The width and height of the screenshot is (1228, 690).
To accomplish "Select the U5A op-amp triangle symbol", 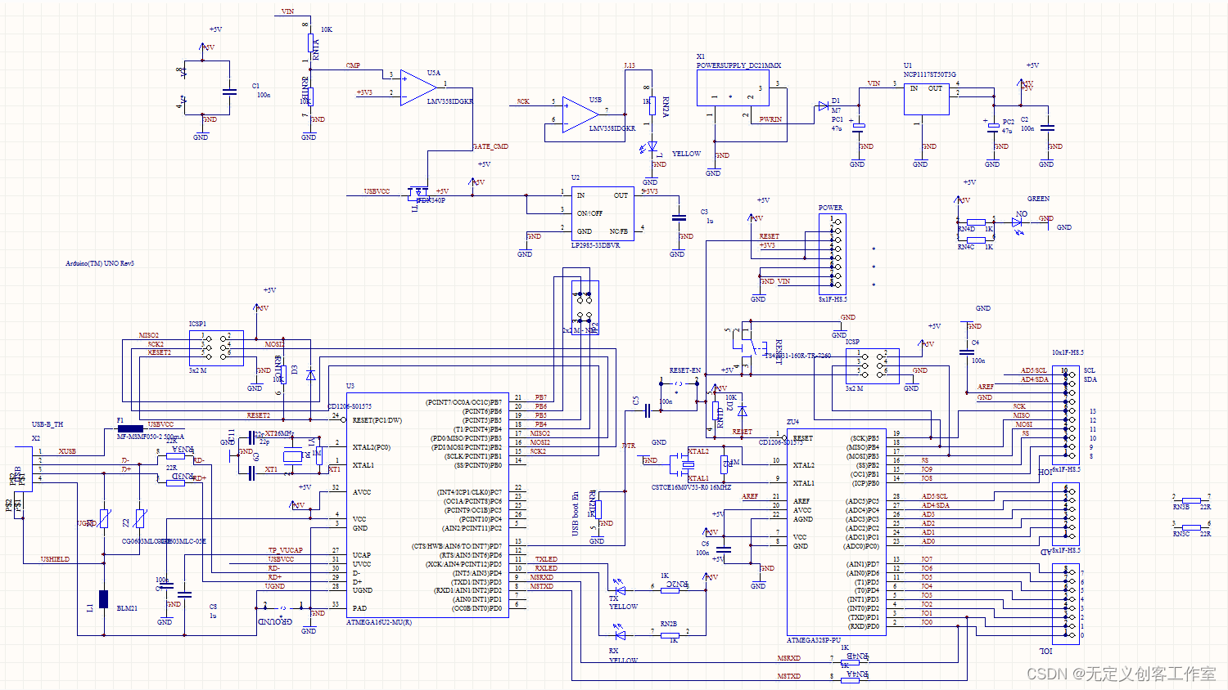I will [x=418, y=87].
